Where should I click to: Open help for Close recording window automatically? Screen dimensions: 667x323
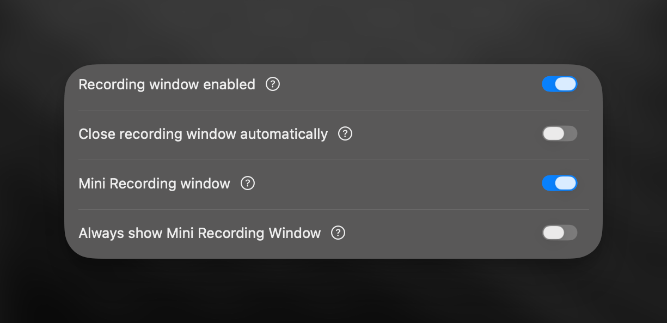tap(345, 133)
